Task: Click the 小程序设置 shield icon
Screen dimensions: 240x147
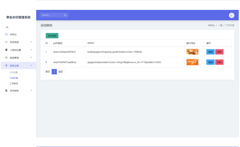Action: tap(6, 50)
